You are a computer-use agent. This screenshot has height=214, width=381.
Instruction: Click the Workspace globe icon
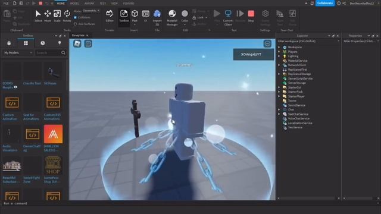pyautogui.click(x=285, y=48)
